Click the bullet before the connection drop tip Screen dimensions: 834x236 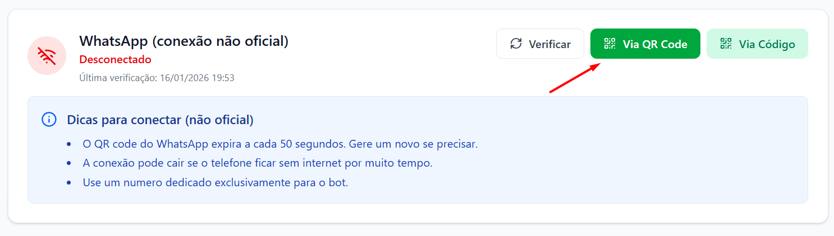point(68,163)
